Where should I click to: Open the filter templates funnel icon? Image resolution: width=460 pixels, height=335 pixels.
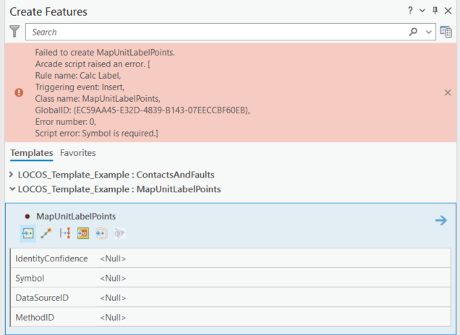tap(14, 31)
